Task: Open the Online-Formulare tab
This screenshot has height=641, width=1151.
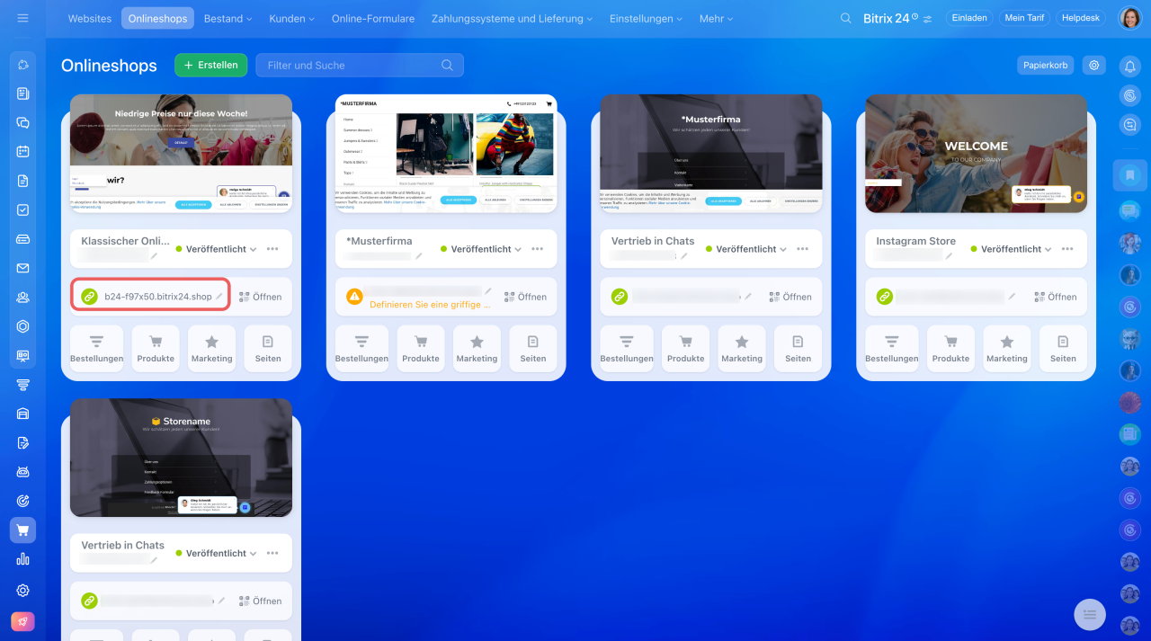Action: [373, 18]
